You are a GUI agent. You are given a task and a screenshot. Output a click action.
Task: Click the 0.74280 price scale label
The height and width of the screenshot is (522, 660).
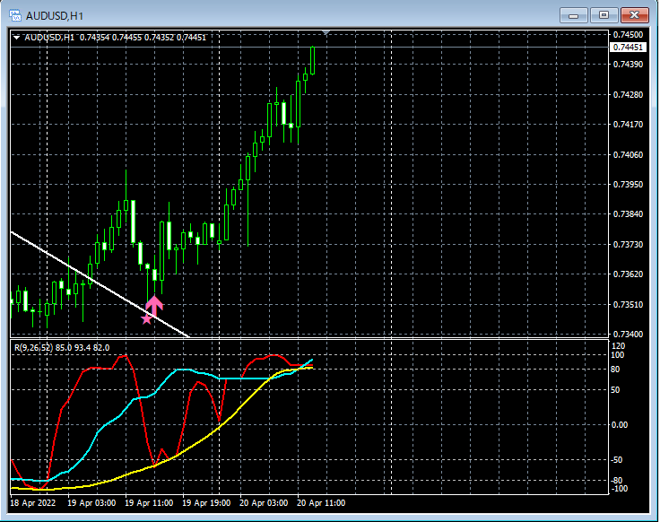point(628,95)
